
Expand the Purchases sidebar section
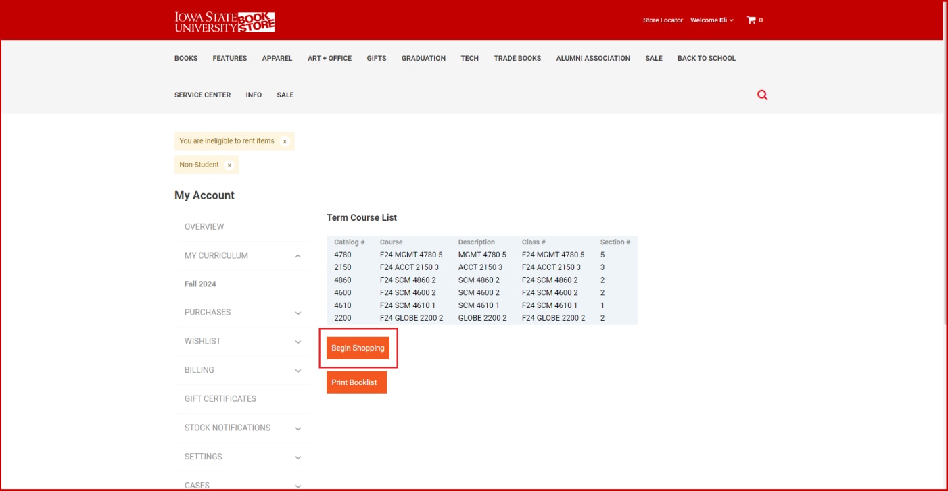coord(298,313)
